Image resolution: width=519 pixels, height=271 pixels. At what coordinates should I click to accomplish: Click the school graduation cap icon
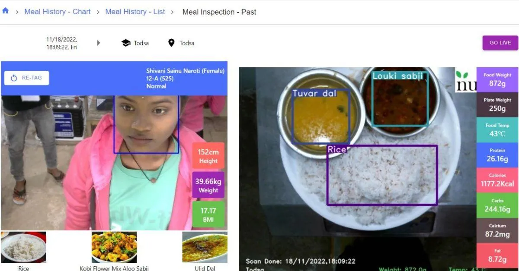[126, 43]
